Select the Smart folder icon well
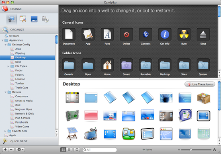 pos(126,65)
